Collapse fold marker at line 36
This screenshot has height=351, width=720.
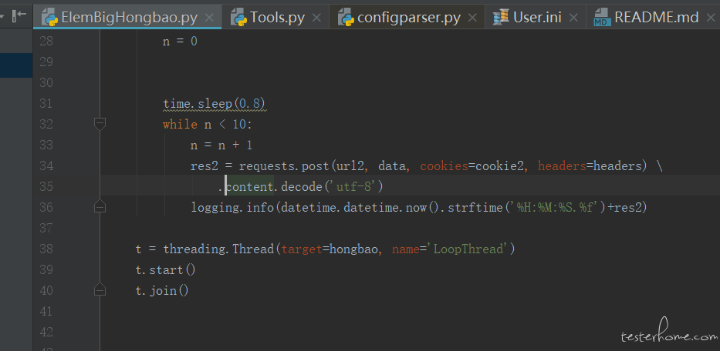coord(100,206)
